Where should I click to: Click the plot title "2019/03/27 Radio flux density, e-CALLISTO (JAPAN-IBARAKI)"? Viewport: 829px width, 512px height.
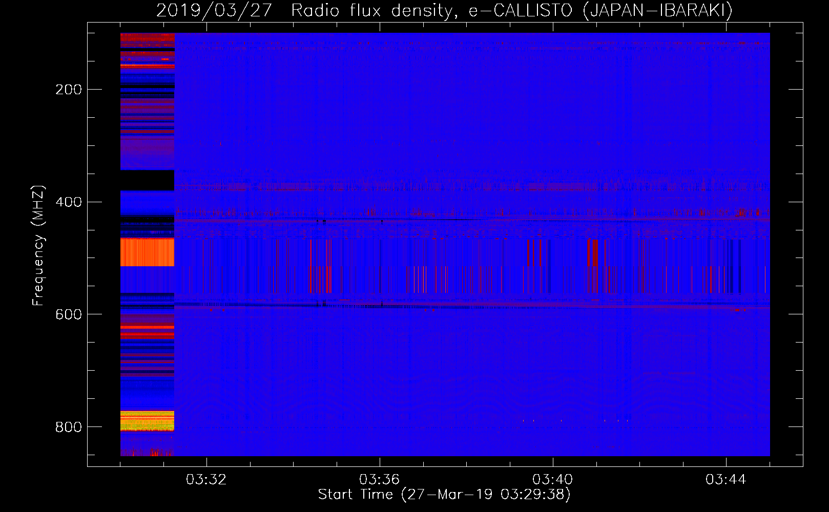point(444,10)
